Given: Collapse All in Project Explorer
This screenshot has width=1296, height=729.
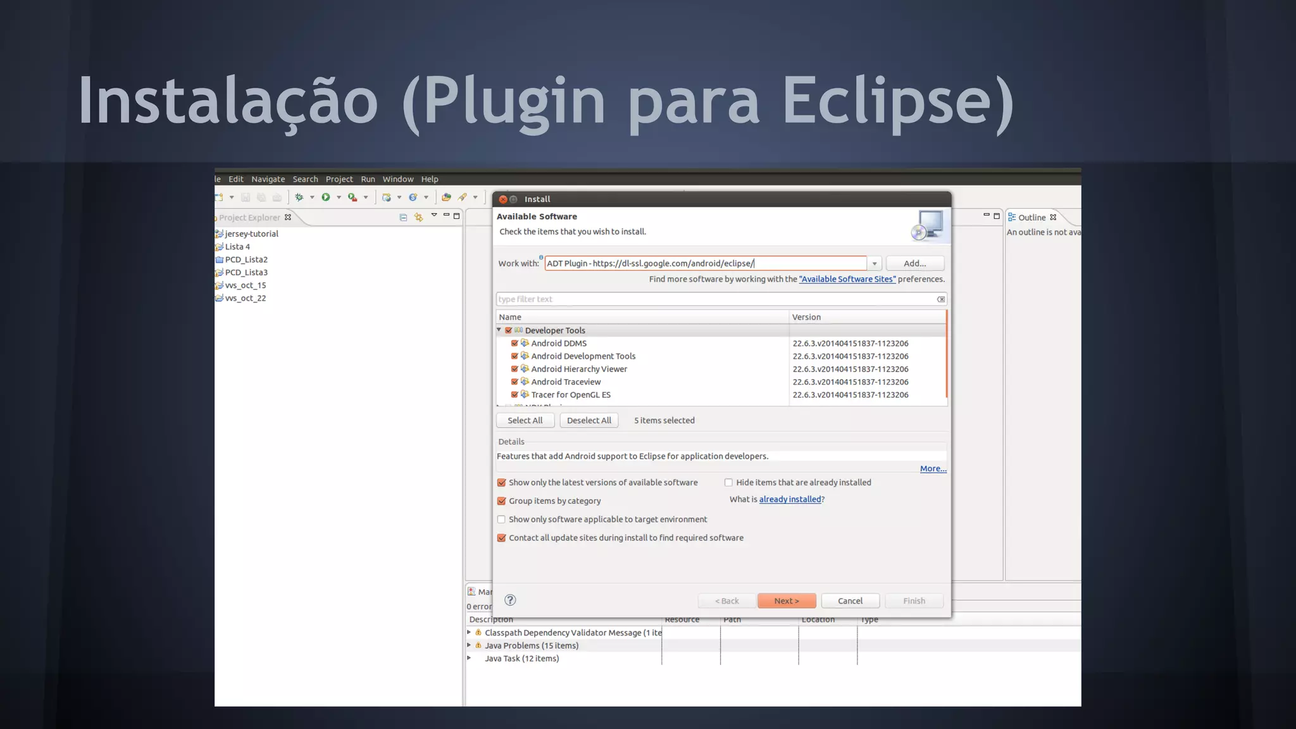Looking at the screenshot, I should point(403,217).
